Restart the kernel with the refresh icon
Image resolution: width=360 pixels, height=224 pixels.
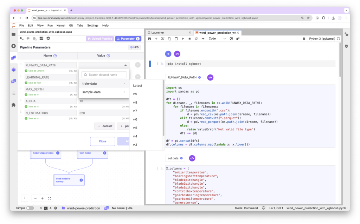pos(196,39)
